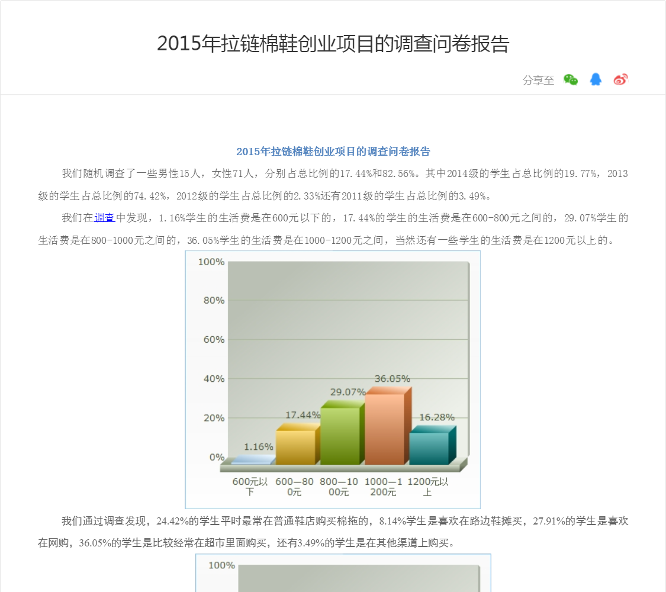666x592 pixels.
Task: Click the 800—1000元 axis label
Action: tap(339, 487)
